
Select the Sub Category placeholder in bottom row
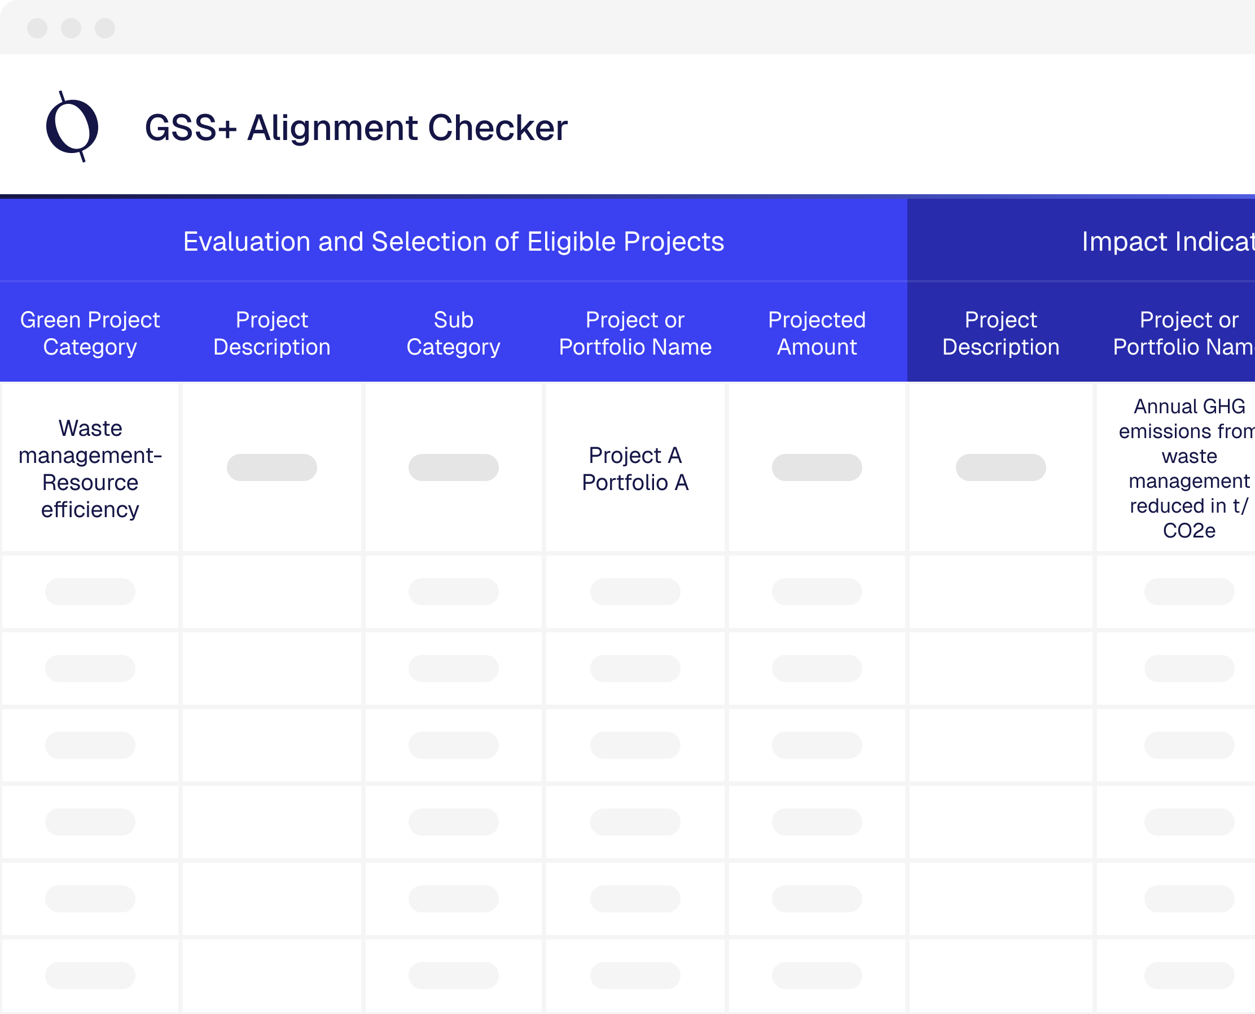[x=454, y=976]
